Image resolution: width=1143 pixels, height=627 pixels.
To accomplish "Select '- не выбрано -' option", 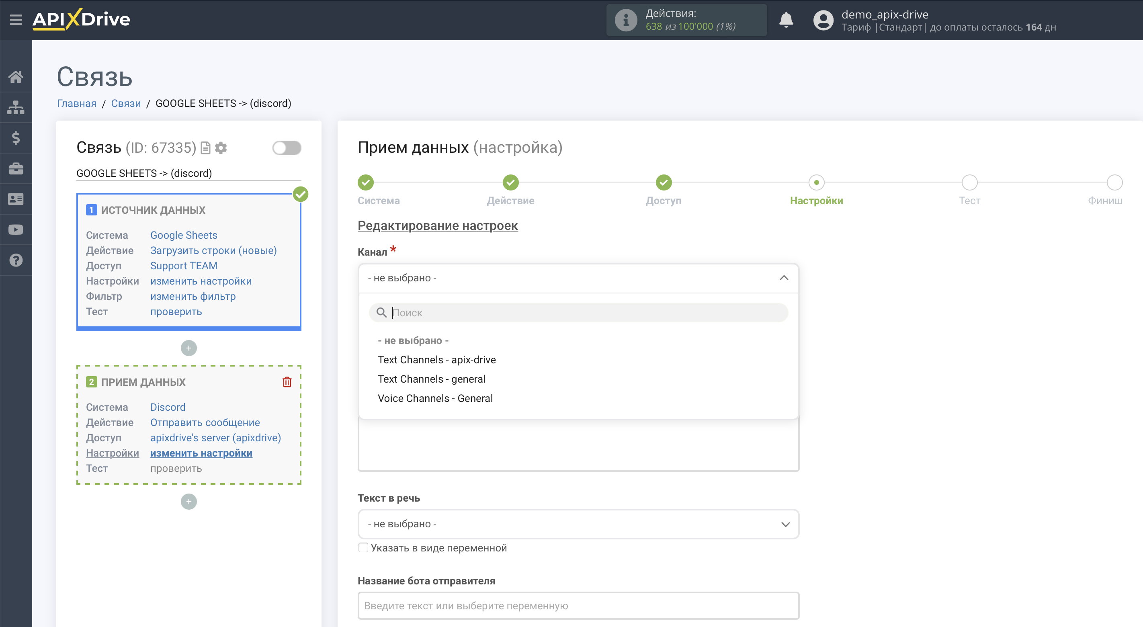I will tap(413, 341).
